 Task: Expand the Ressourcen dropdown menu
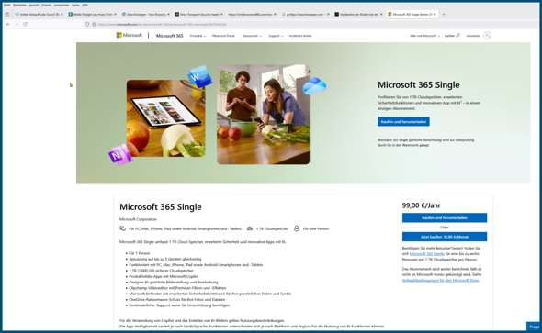coord(252,36)
